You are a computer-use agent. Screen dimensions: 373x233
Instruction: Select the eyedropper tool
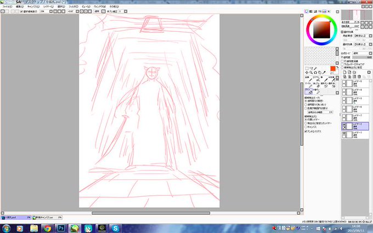click(x=324, y=72)
